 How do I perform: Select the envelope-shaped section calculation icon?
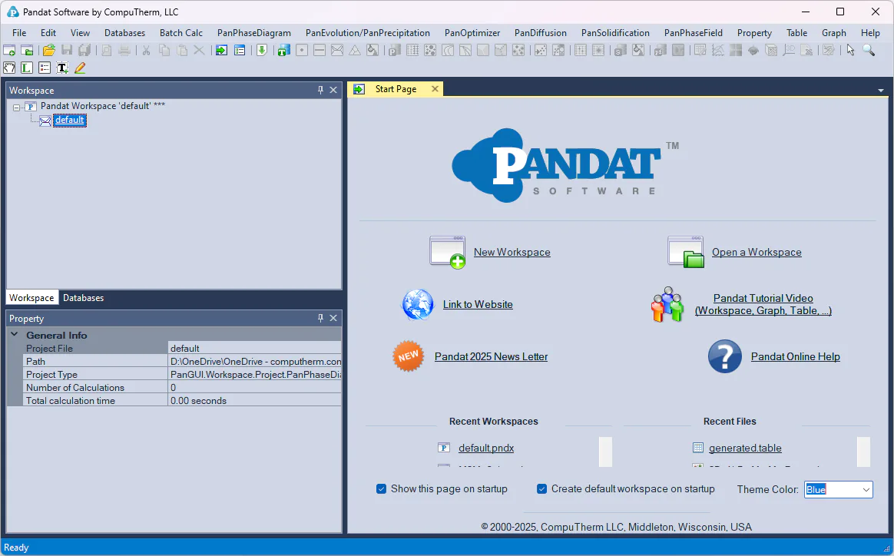pos(337,50)
